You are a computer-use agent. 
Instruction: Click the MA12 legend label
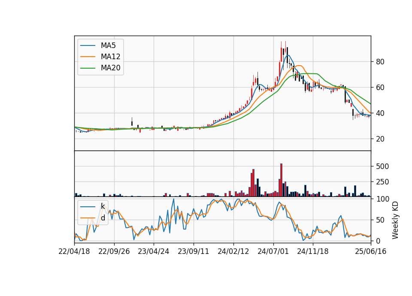pyautogui.click(x=110, y=57)
